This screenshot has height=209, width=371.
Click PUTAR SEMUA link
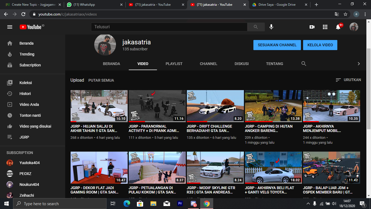(101, 80)
